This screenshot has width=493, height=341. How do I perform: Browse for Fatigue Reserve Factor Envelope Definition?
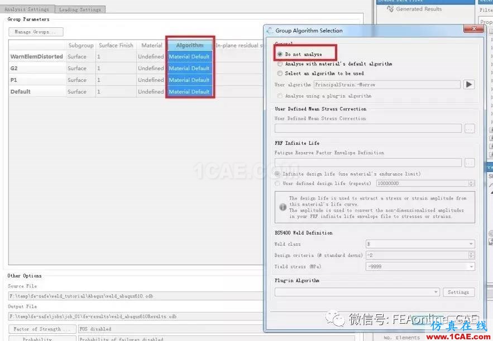470,163
